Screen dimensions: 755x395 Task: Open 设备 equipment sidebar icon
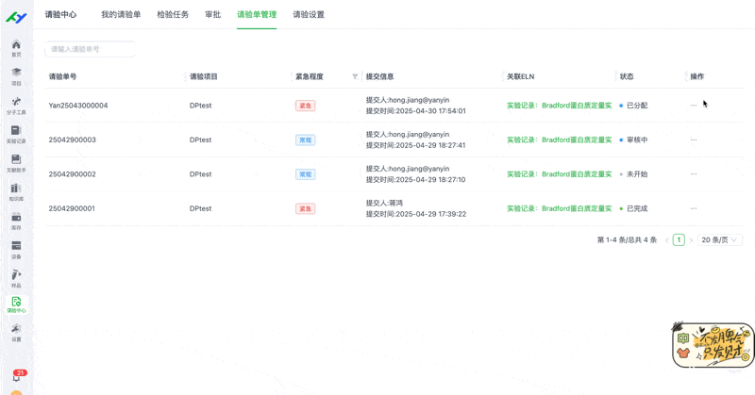pos(16,249)
